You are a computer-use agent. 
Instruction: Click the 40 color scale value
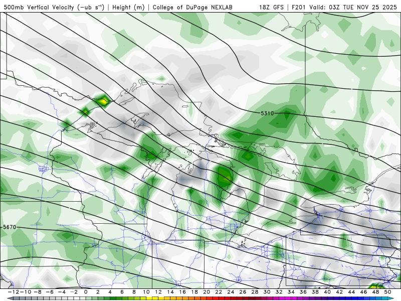[327, 292]
